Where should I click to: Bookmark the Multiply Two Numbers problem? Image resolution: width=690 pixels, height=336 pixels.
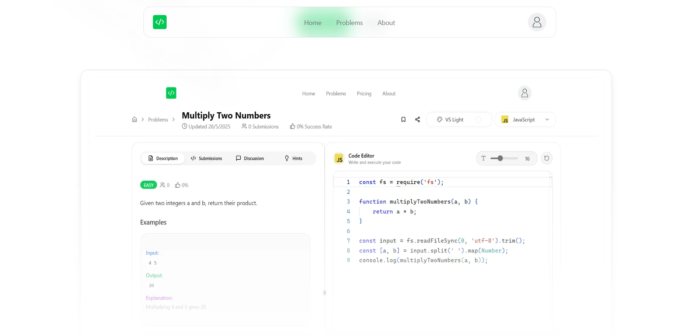point(403,120)
